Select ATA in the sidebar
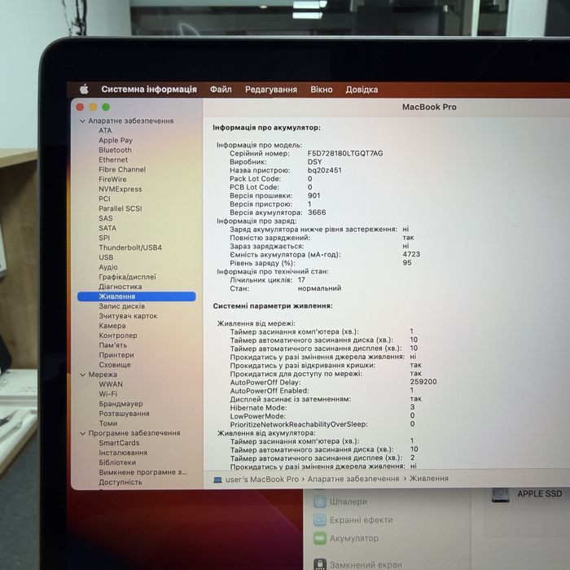The image size is (570, 570). [105, 130]
